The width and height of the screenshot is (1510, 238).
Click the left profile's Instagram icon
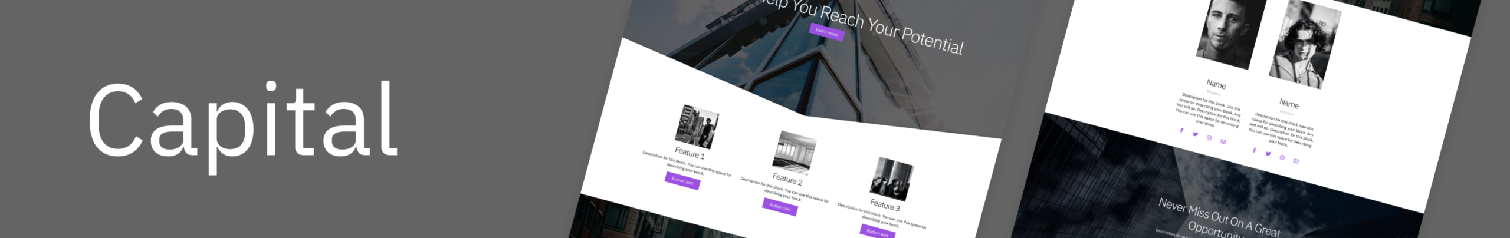pyautogui.click(x=1209, y=138)
